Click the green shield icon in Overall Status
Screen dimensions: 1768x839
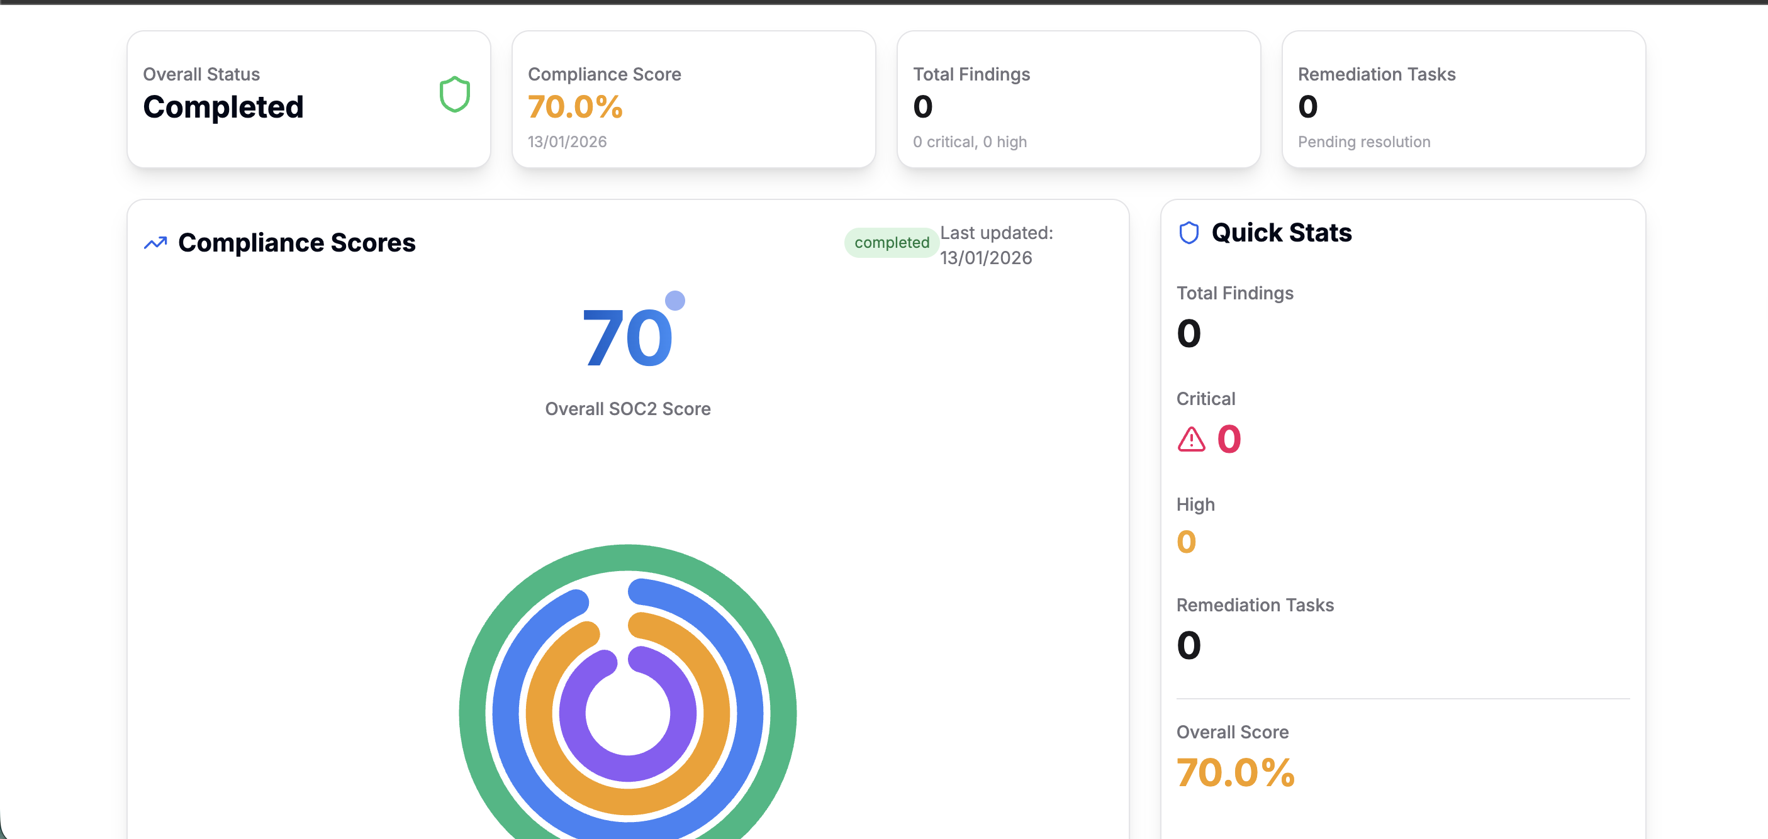[x=454, y=95]
